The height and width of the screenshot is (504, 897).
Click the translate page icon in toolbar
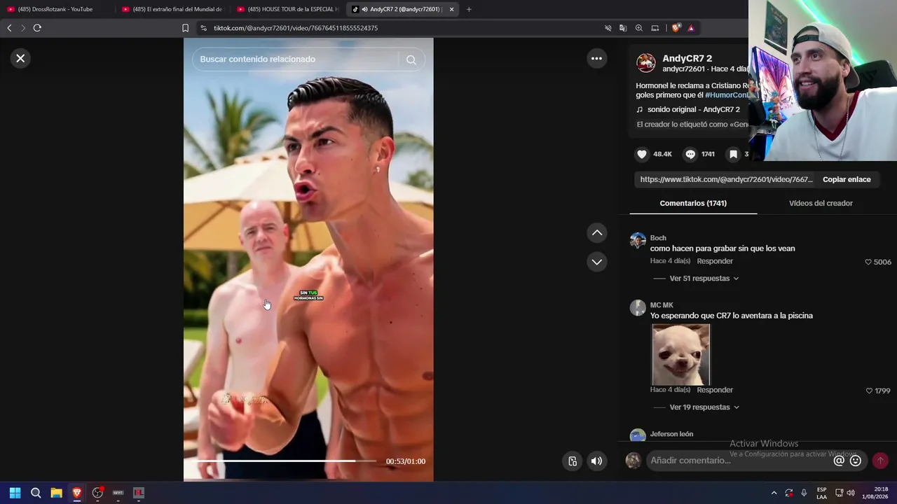tap(623, 28)
